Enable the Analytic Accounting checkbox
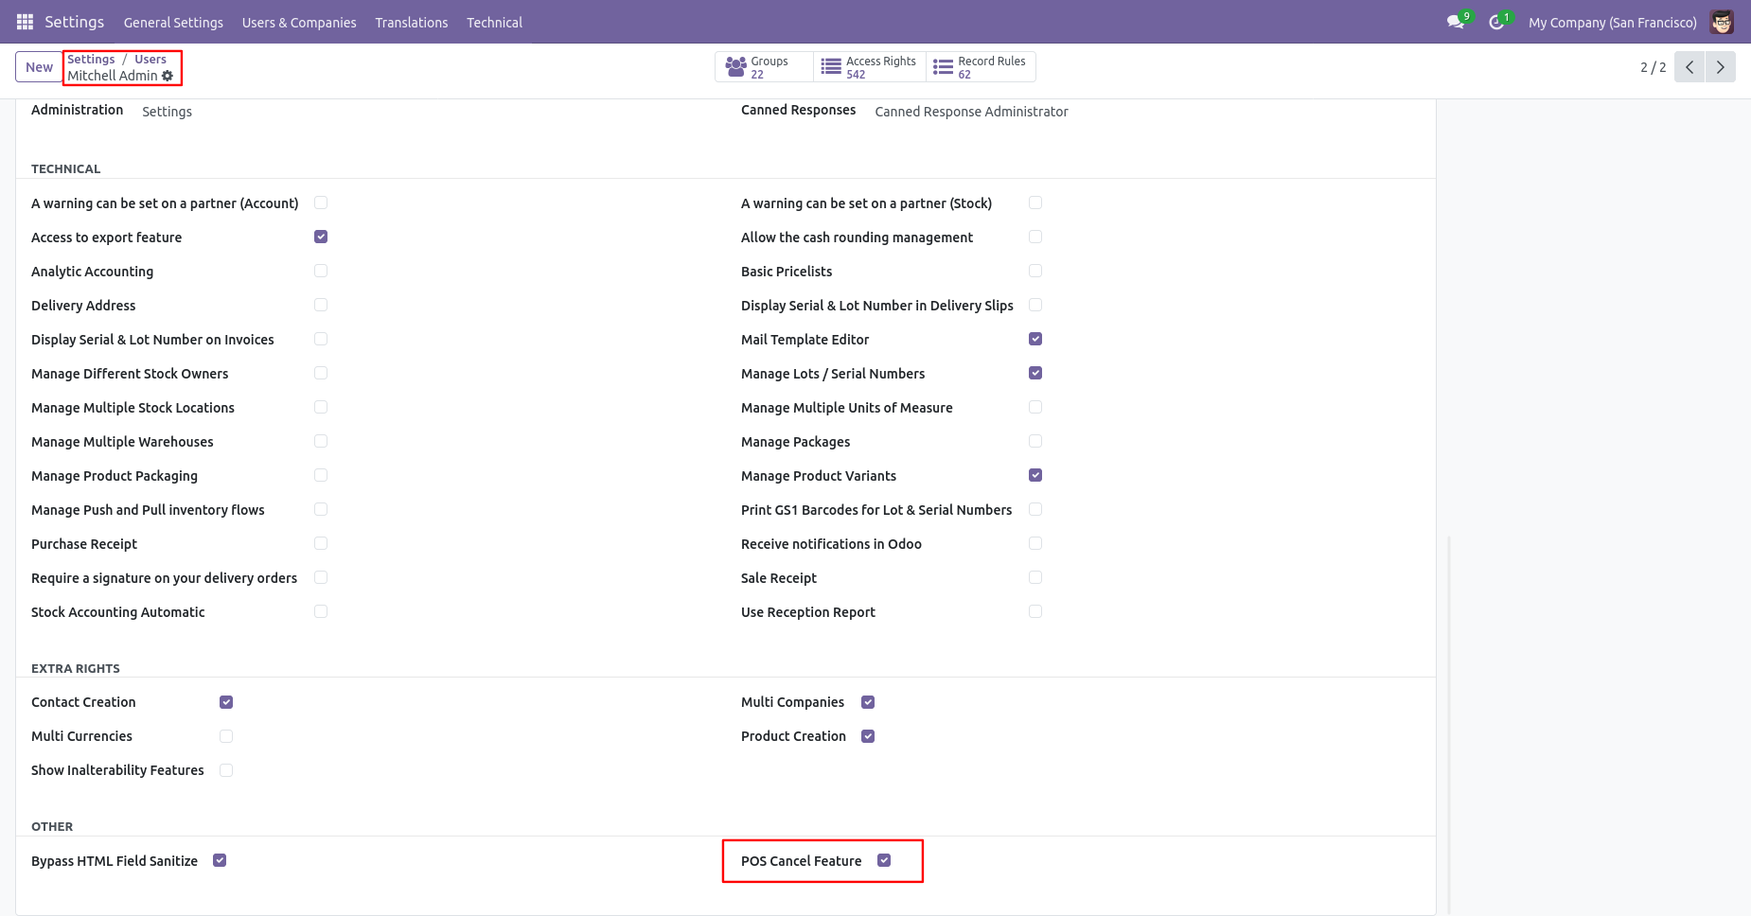 point(321,271)
